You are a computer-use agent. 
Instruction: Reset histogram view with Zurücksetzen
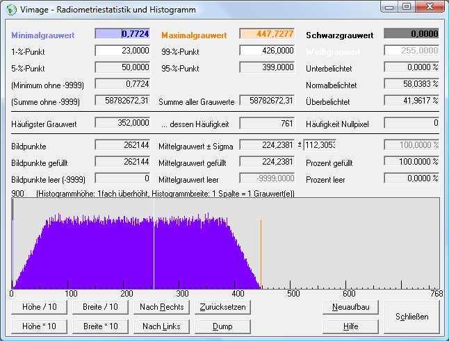222,307
